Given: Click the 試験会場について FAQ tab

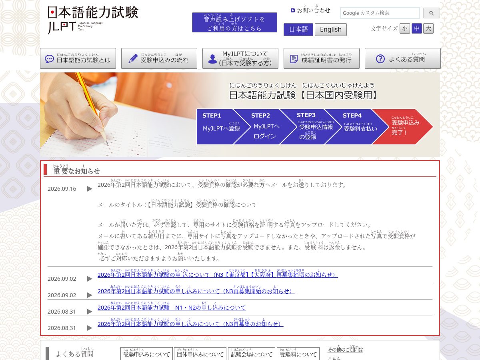Looking at the screenshot, I should click(252, 354).
